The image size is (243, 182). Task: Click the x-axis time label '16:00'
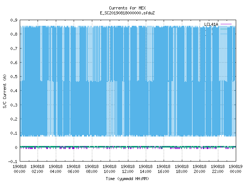point(164,171)
